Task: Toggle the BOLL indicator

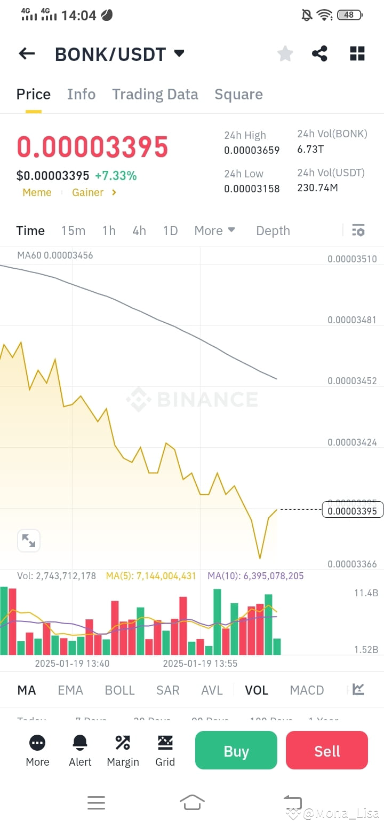Action: pyautogui.click(x=119, y=690)
